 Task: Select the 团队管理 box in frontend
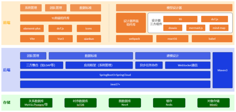[56, 8]
